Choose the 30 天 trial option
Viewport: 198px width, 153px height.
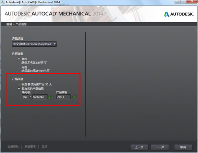19,84
